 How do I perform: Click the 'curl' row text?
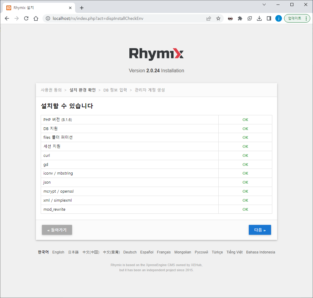coord(47,156)
